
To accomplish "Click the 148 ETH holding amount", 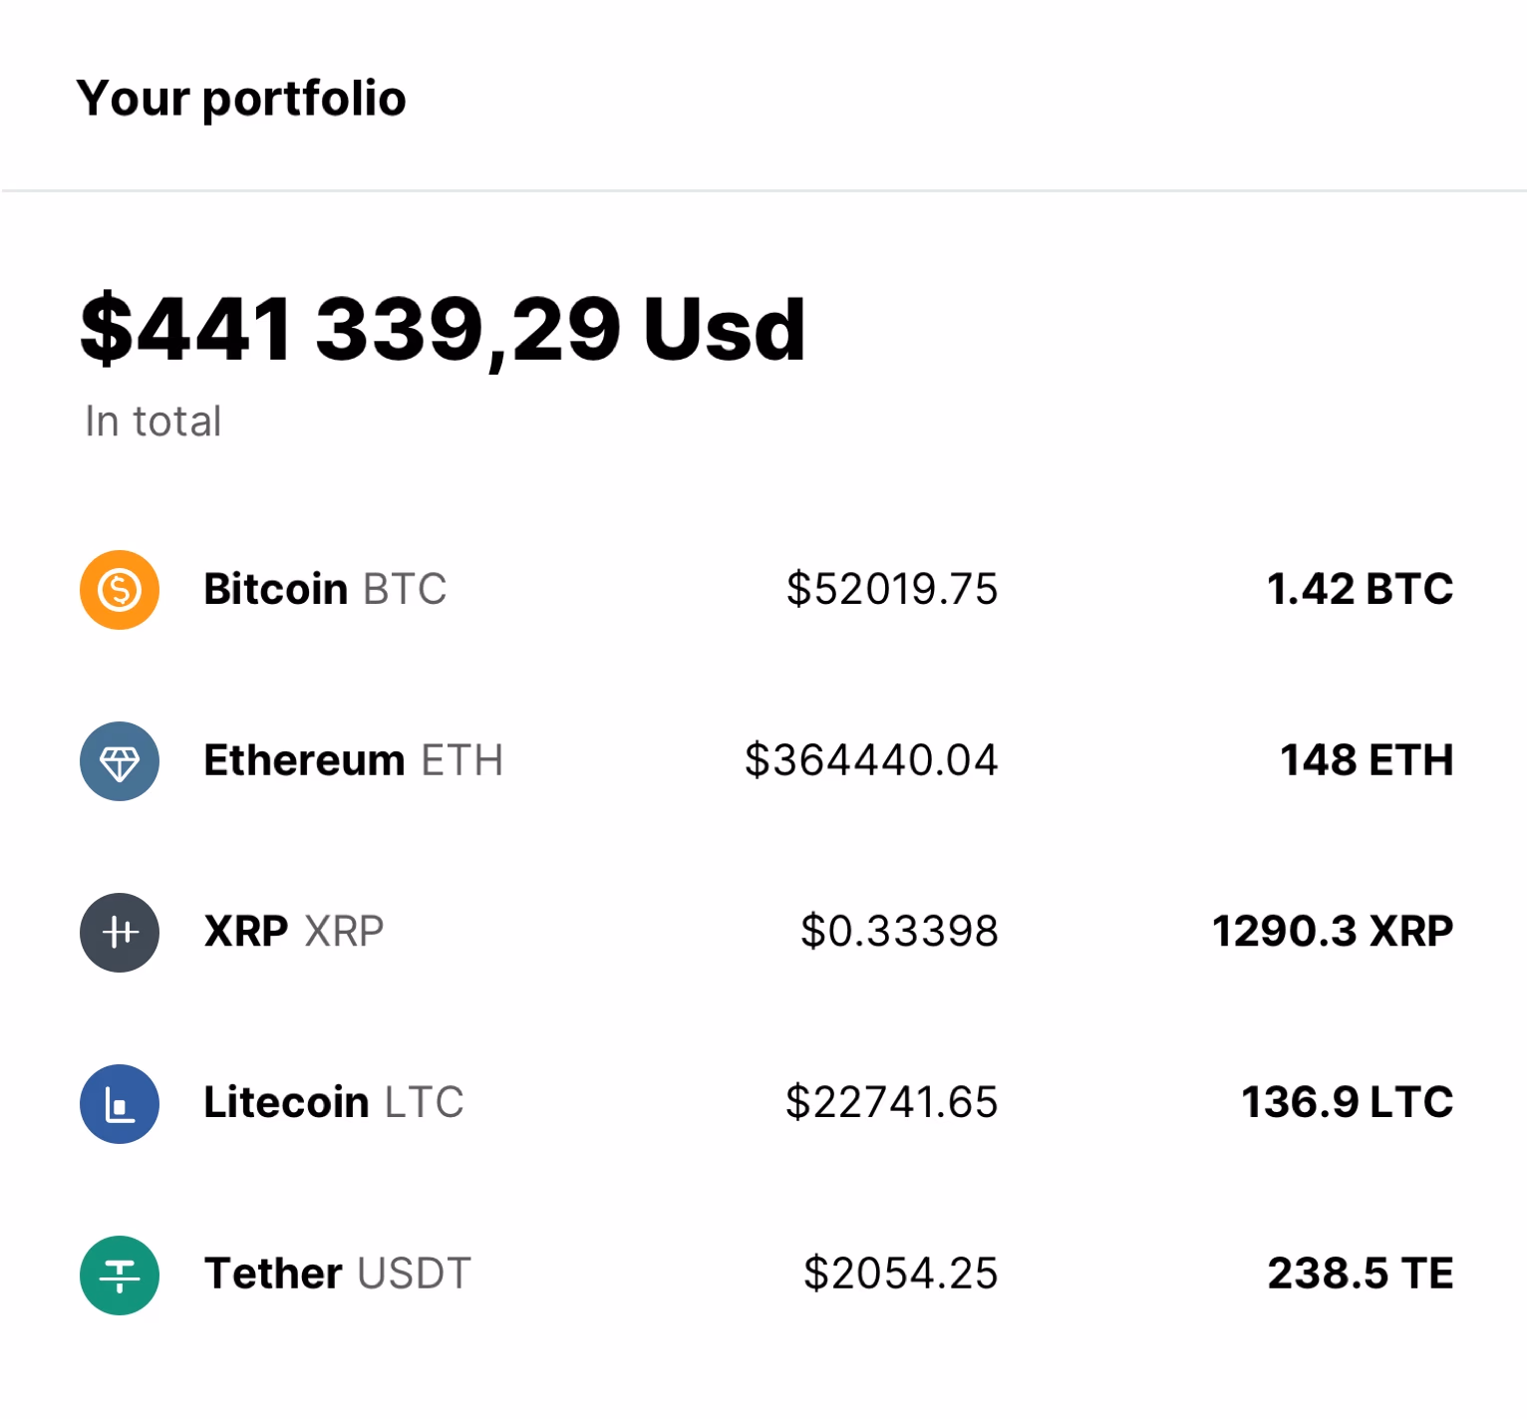I will (x=1367, y=760).
